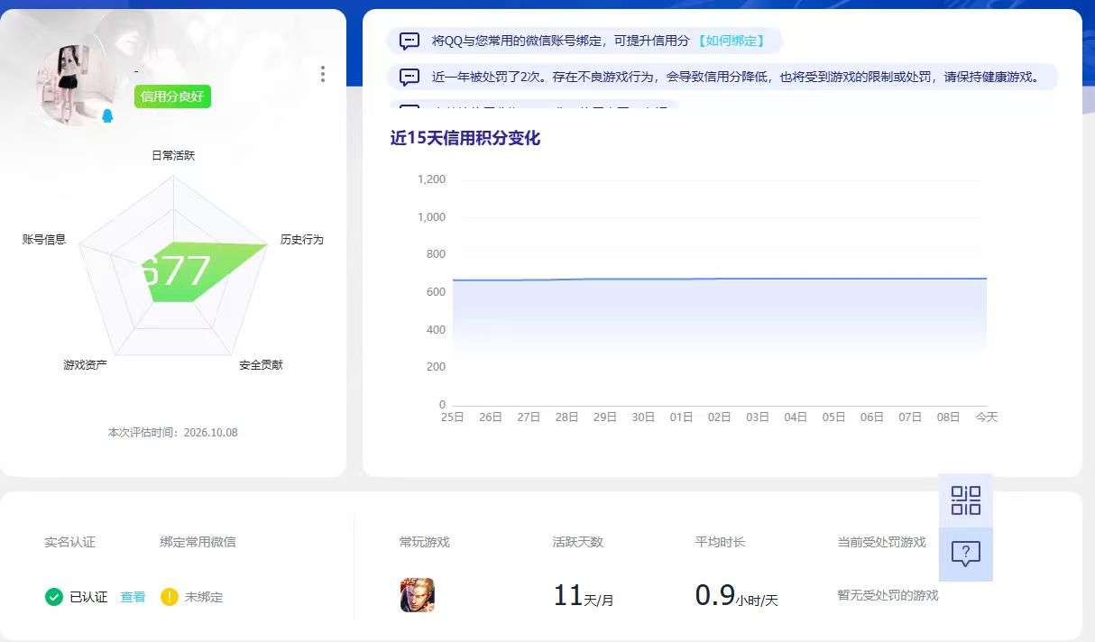Click the chat icon beside WeChat binding tip

pos(409,41)
